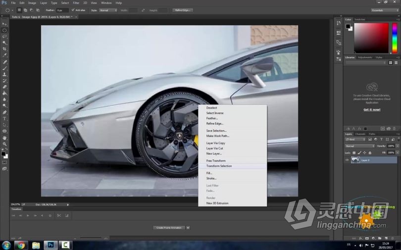The width and height of the screenshot is (401, 250).
Task: Select the Healing Brush tool
Action: [x=4, y=62]
